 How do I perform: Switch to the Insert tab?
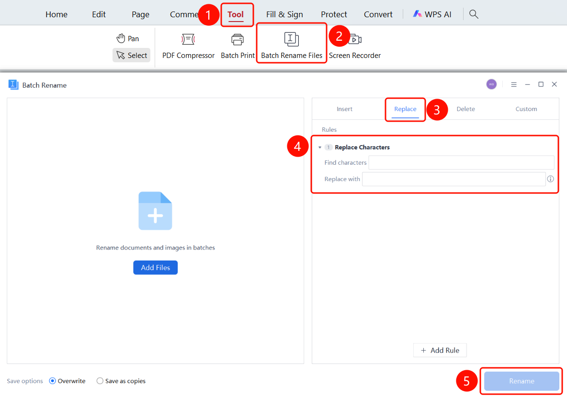coord(344,109)
